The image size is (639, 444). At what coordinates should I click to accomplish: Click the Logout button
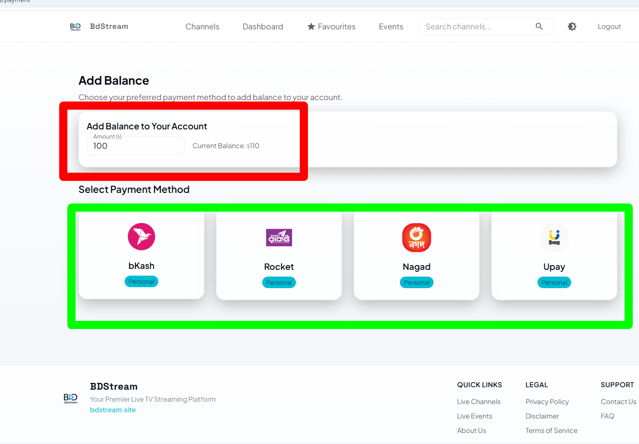tap(609, 26)
